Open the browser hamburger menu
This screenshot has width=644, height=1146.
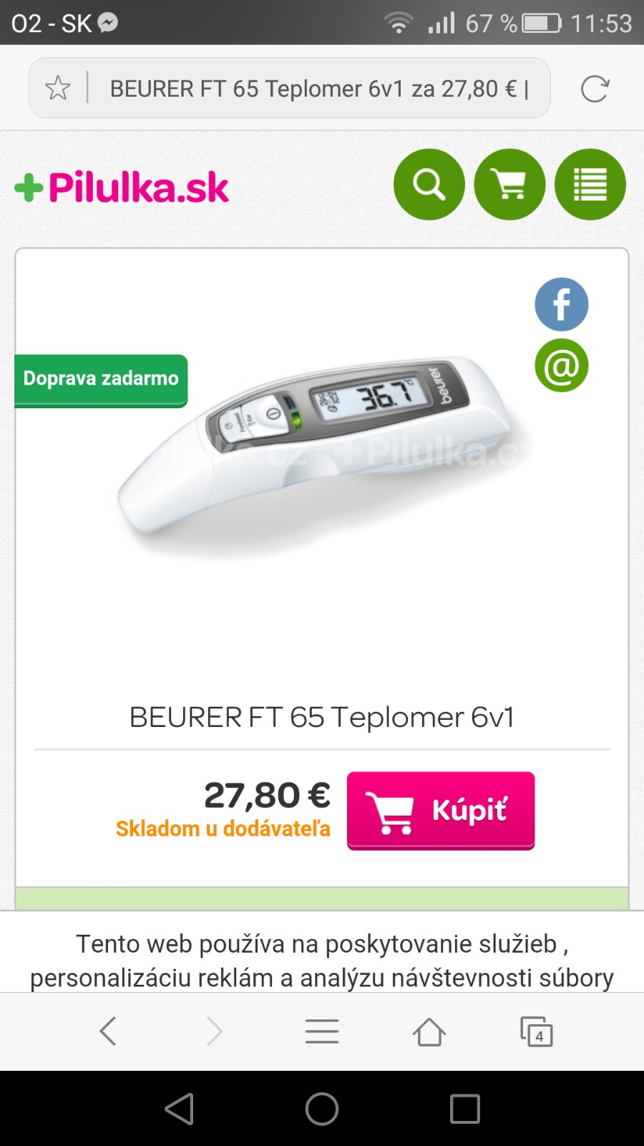[x=322, y=1031]
